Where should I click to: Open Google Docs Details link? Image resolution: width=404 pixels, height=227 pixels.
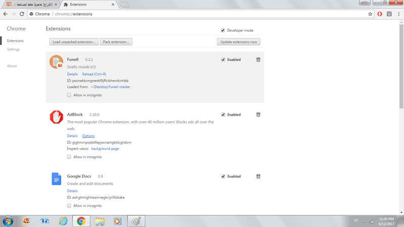(72, 191)
